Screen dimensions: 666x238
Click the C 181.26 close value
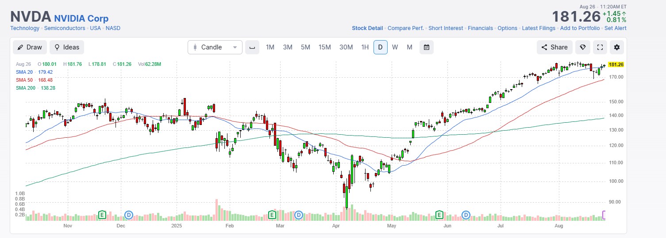click(122, 64)
